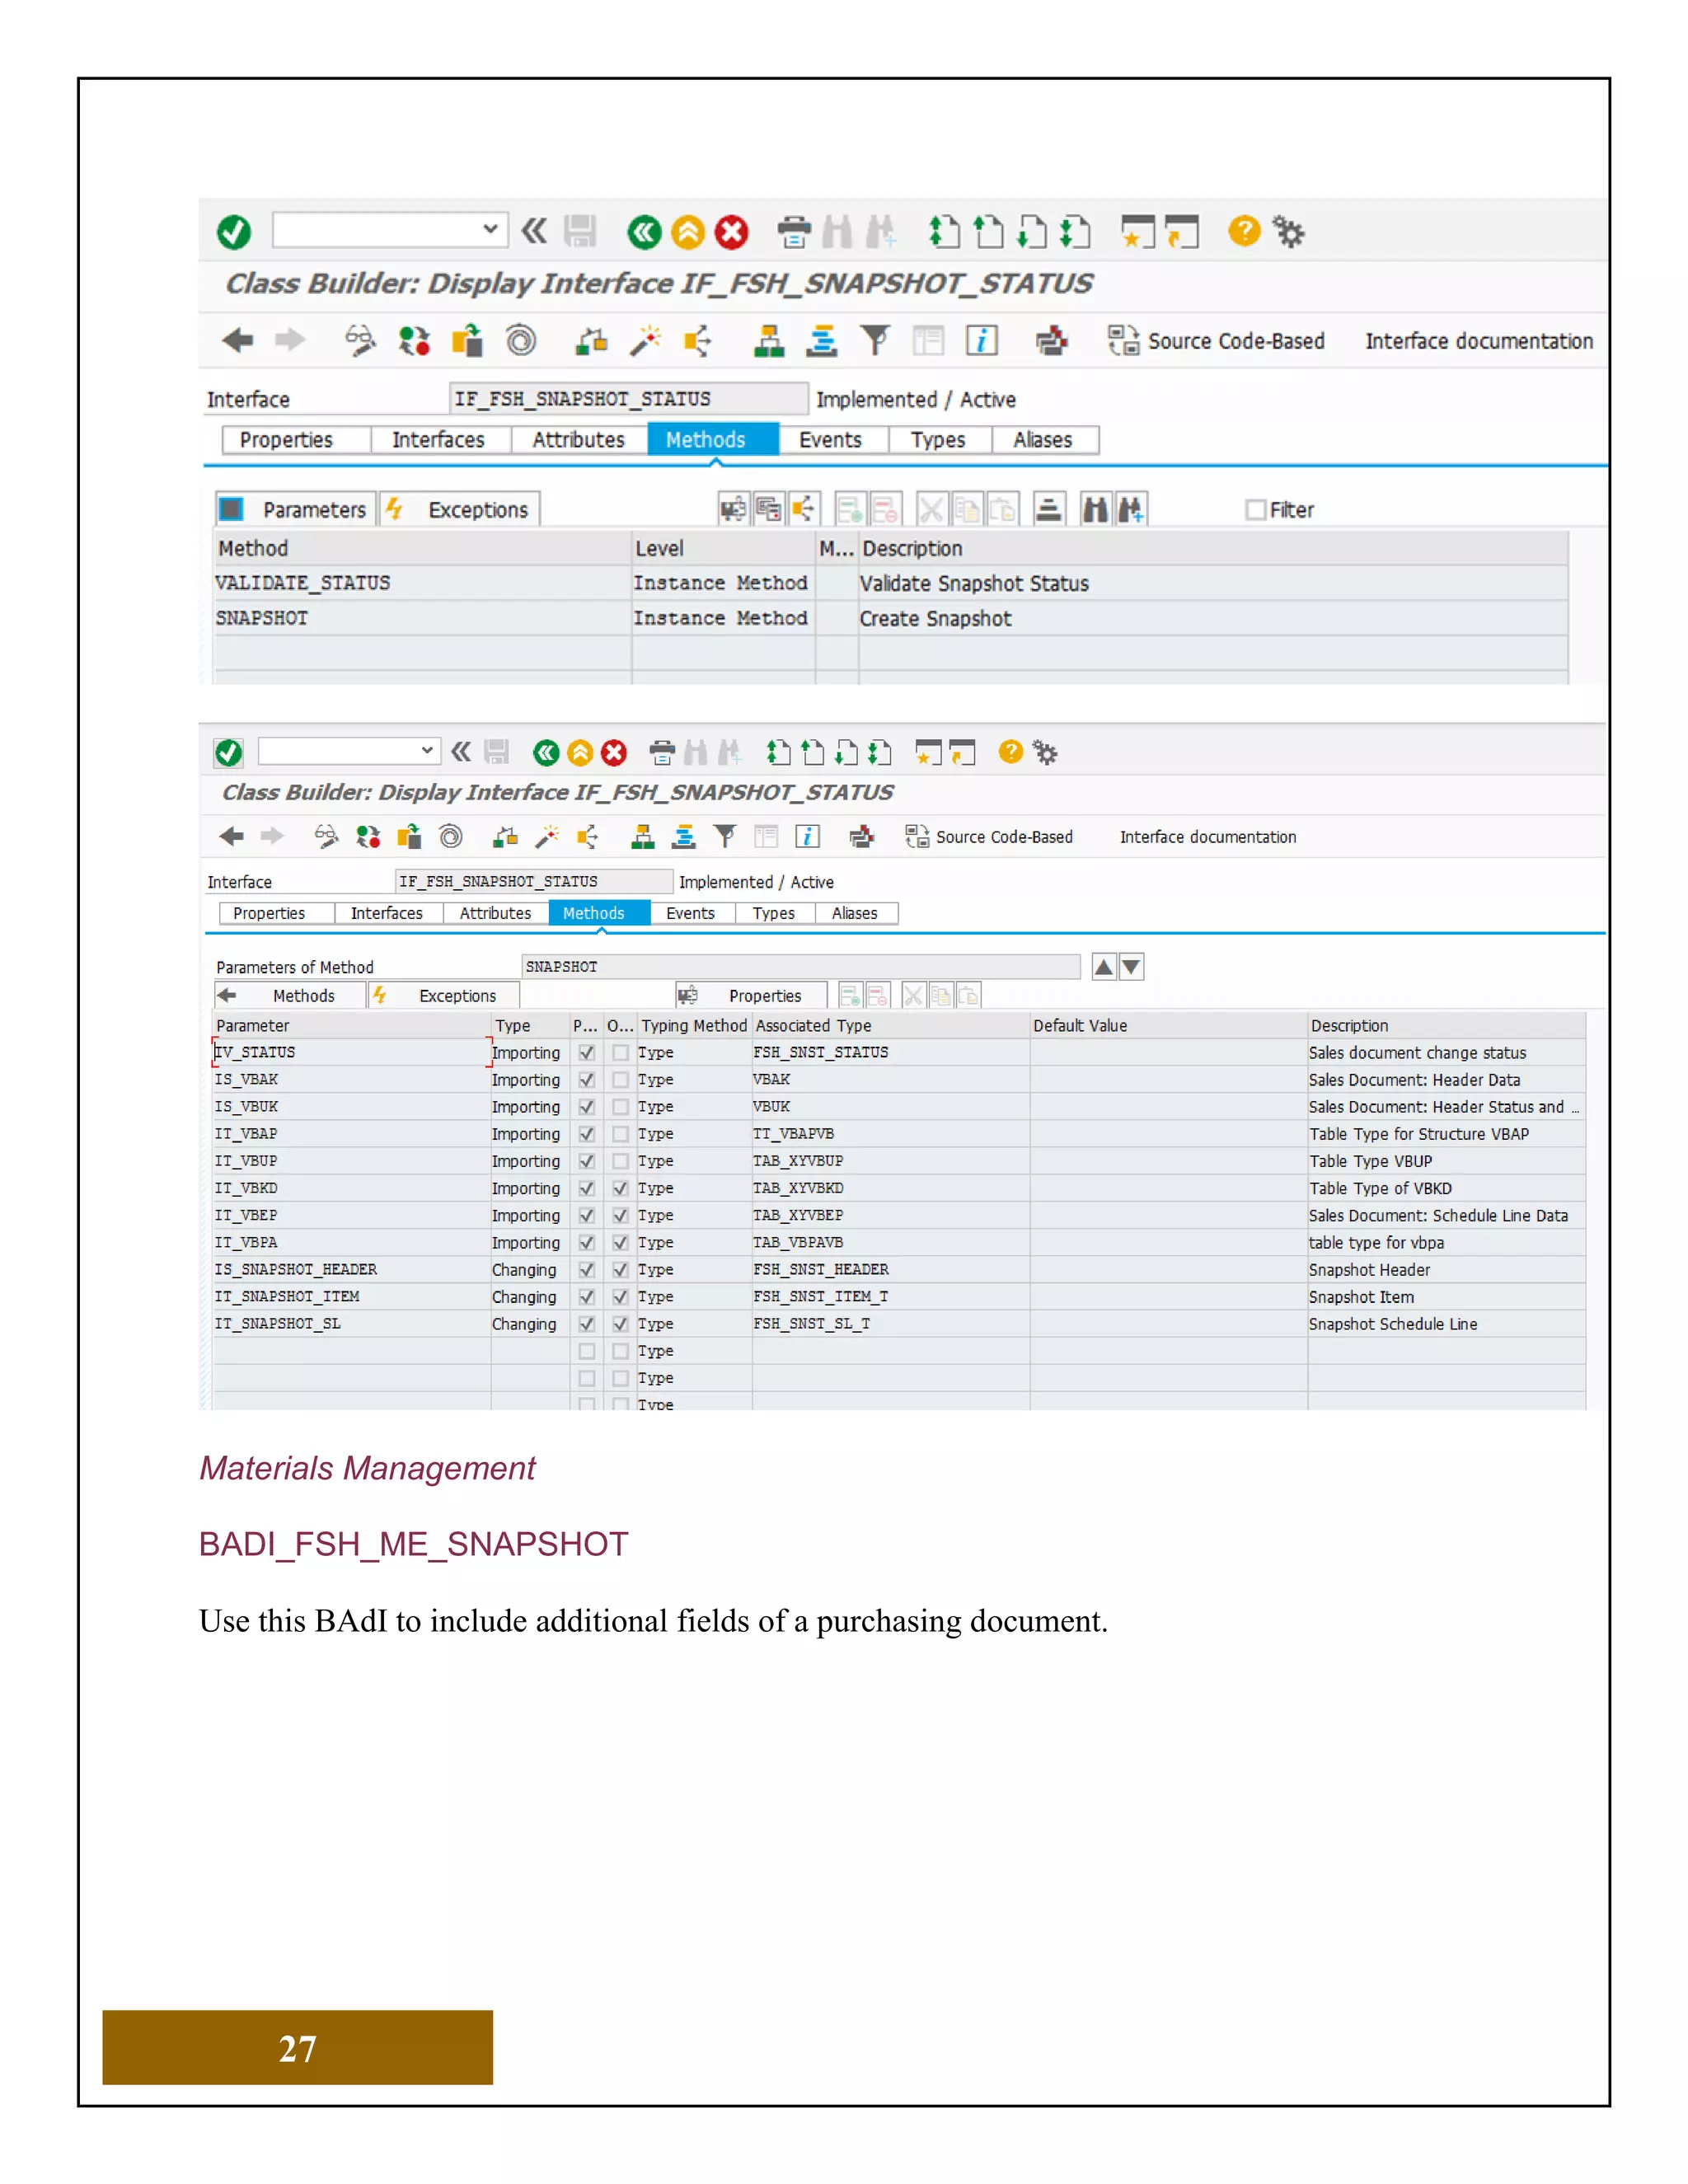Viewport: 1688px width, 2184px height.
Task: Toggle Pass by value checkbox for IT_VBPA
Action: (x=587, y=1242)
